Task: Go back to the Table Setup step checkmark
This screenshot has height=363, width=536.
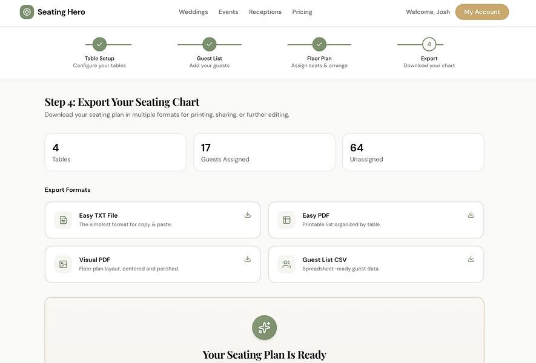Action: click(x=99, y=44)
